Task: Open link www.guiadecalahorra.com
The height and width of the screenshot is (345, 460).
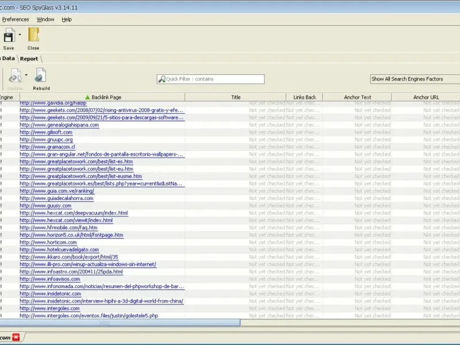Action: (x=56, y=198)
